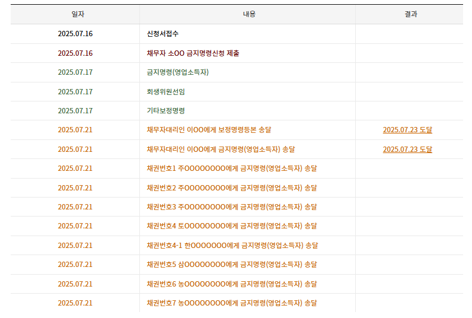Click the 결과 column header
The height and width of the screenshot is (318, 472).
coord(410,14)
